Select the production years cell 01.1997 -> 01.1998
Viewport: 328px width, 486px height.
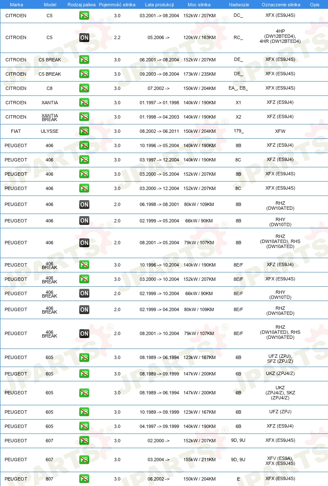click(159, 103)
